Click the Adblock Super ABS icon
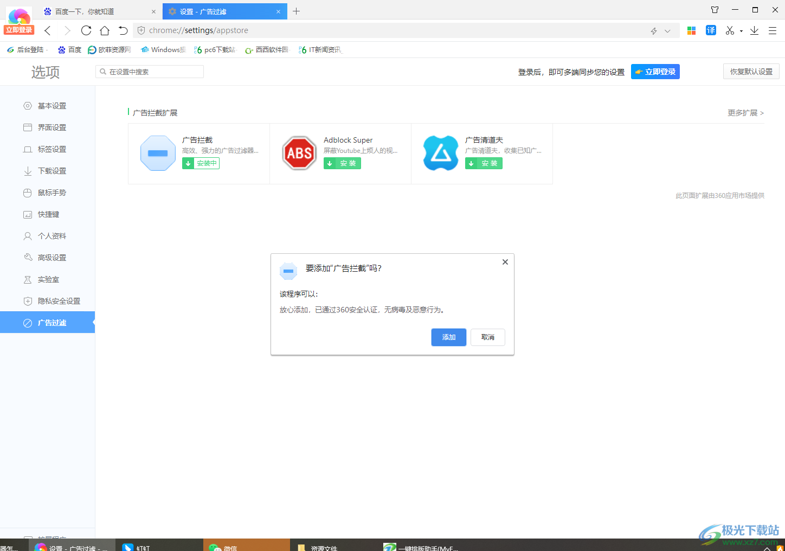785x551 pixels. pyautogui.click(x=299, y=153)
